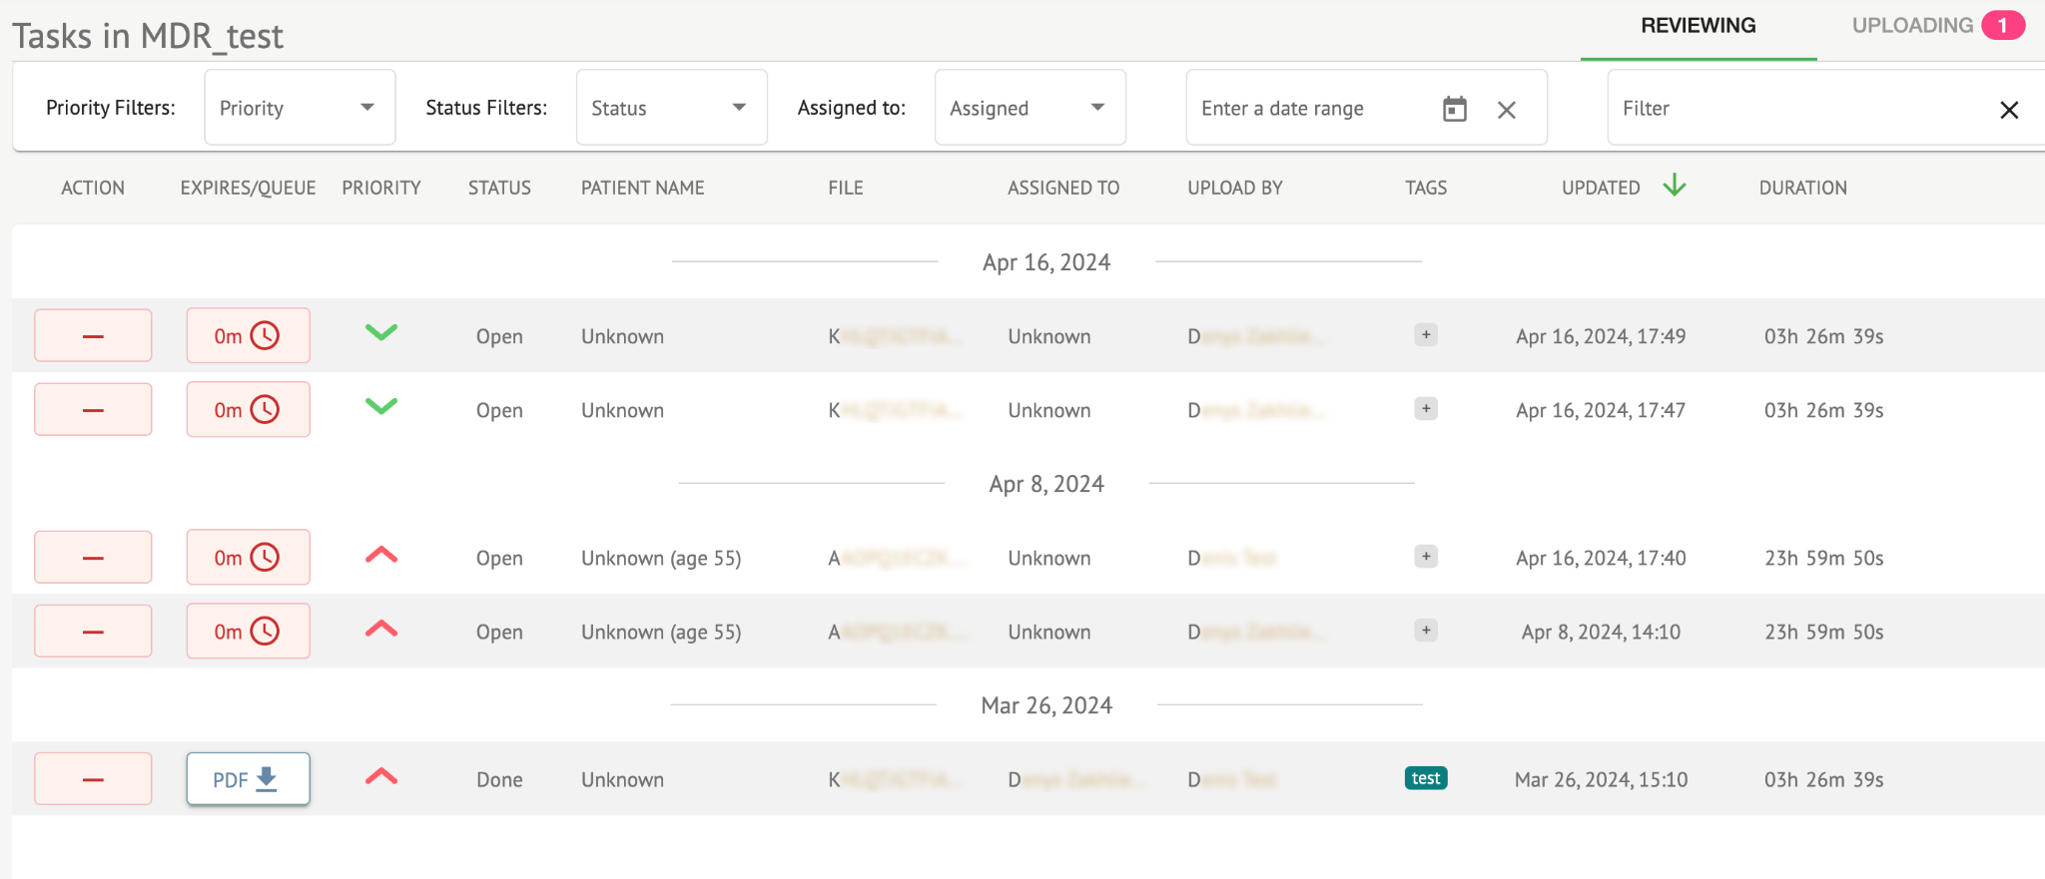Clear the date range field
Screen dimensions: 2045x879
point(1507,110)
